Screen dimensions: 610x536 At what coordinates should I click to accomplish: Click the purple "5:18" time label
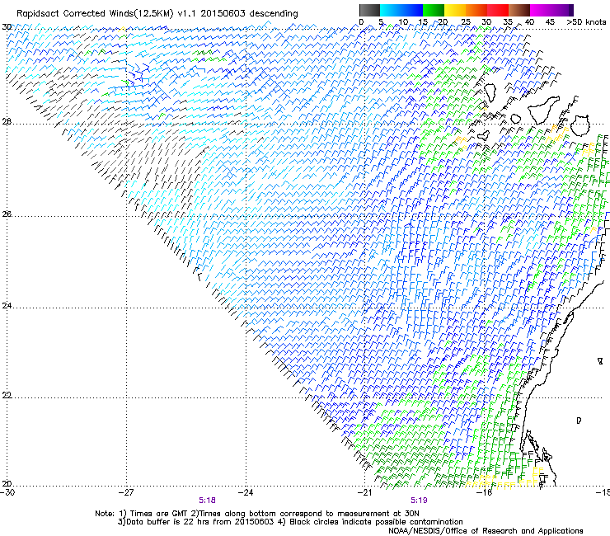(208, 501)
